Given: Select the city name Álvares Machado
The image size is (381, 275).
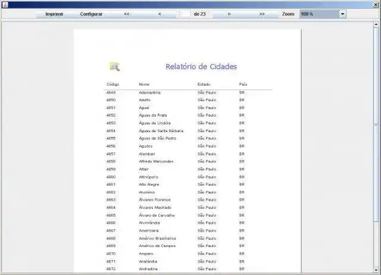Looking at the screenshot, I should tap(155, 208).
